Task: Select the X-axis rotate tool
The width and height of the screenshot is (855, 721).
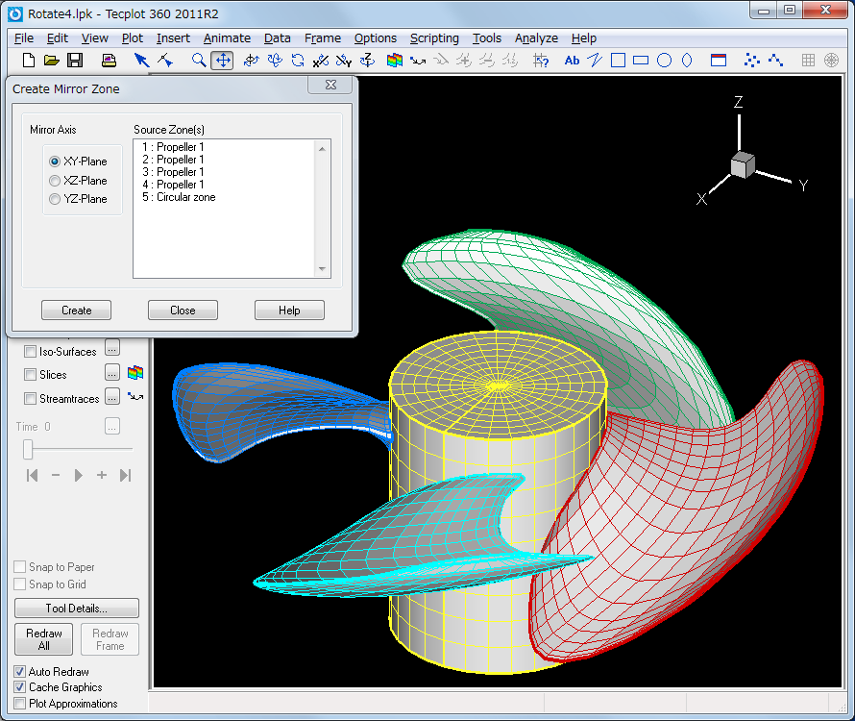Action: click(x=321, y=60)
